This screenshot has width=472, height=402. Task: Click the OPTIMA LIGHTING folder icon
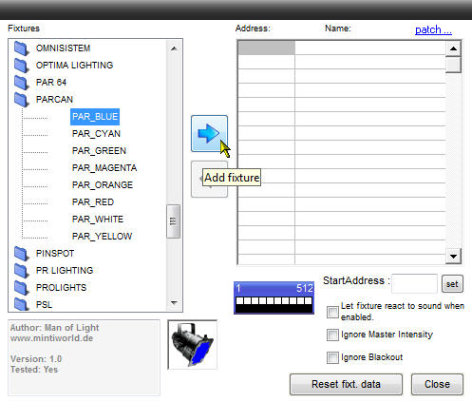22,66
